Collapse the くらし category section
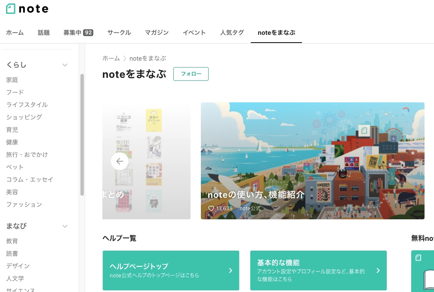This screenshot has width=434, height=292. (65, 65)
